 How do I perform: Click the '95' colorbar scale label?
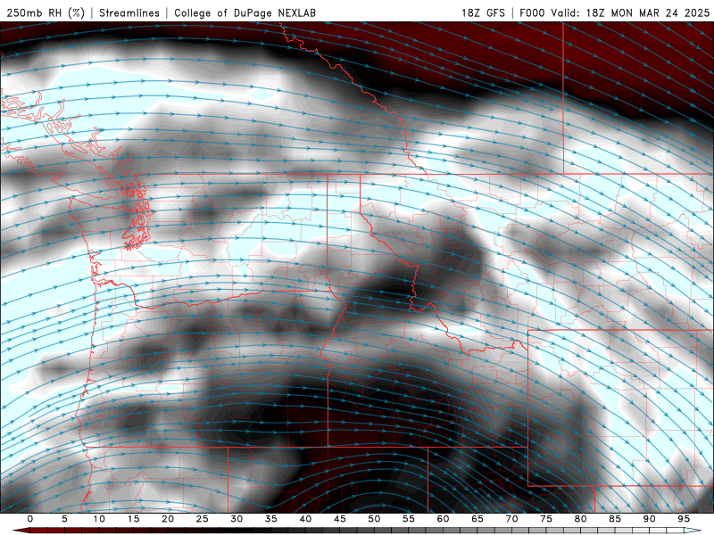pos(684,519)
